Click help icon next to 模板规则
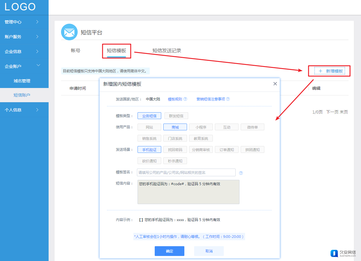This screenshot has height=261, width=361. point(185,99)
